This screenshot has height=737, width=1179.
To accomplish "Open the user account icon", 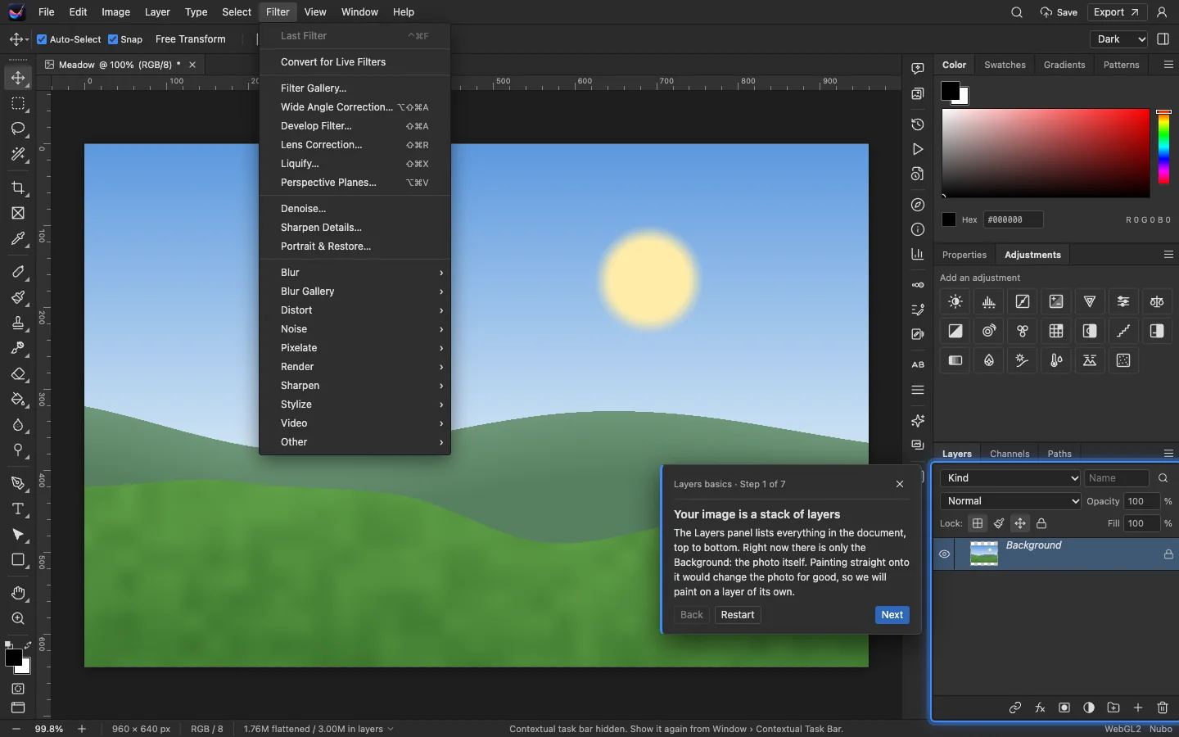I will pyautogui.click(x=1162, y=12).
